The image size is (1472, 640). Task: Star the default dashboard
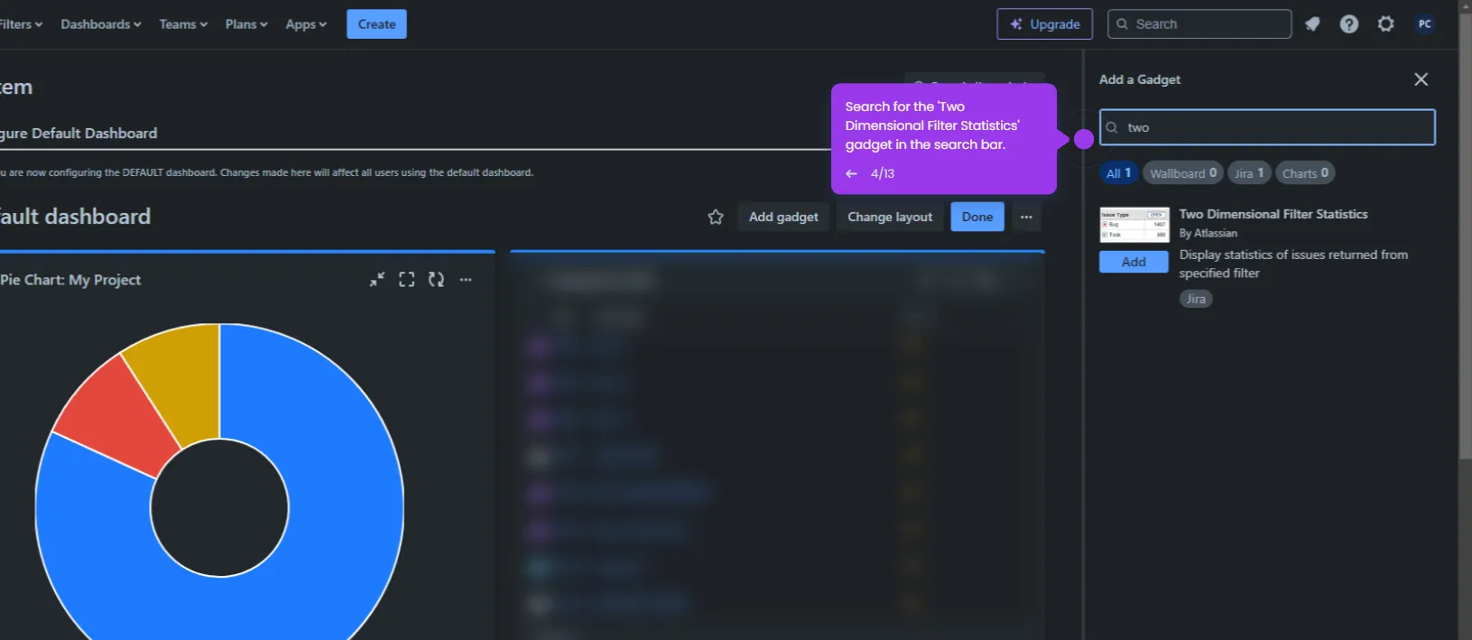716,217
